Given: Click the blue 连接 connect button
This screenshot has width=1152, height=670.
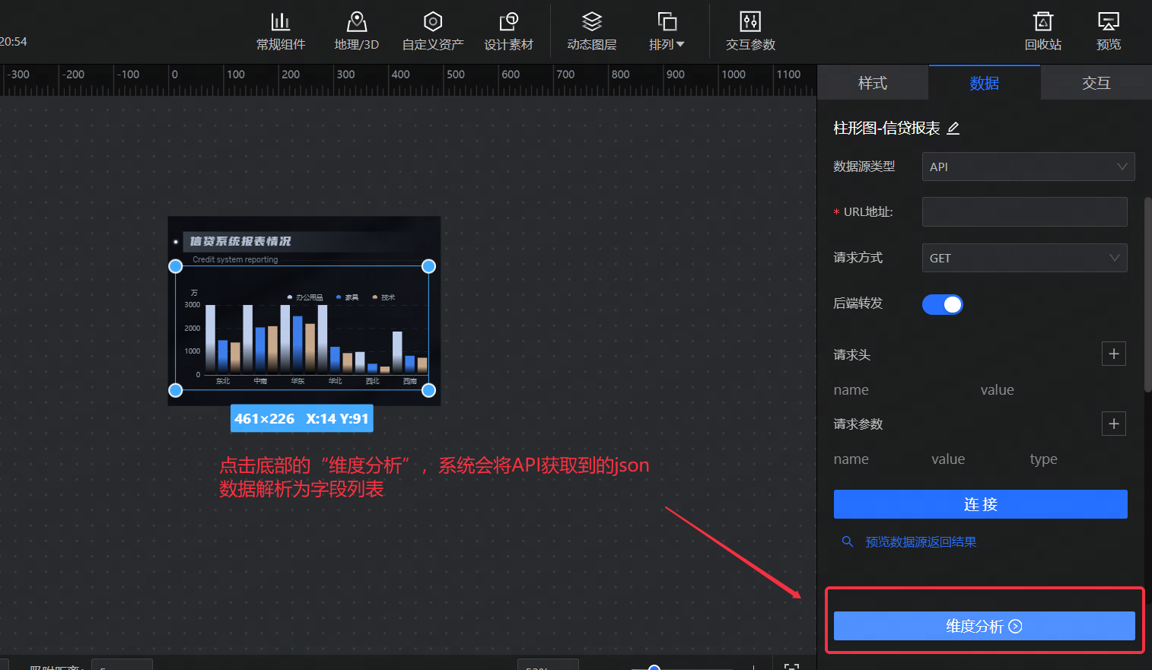Looking at the screenshot, I should 979,503.
